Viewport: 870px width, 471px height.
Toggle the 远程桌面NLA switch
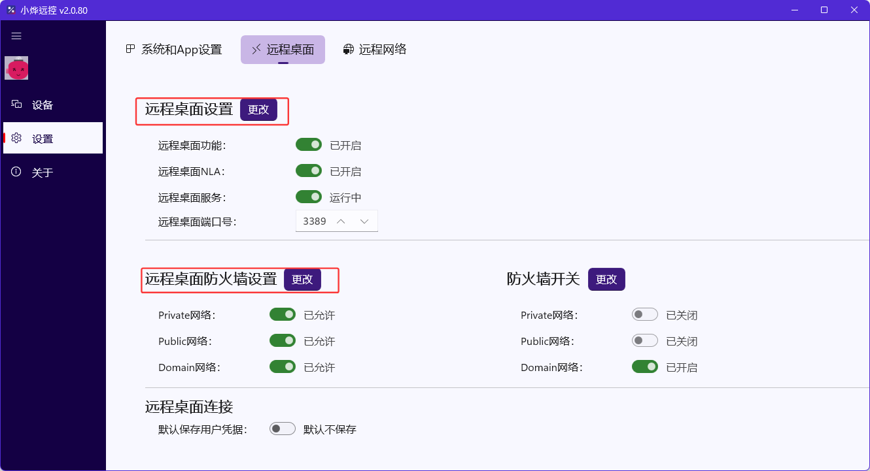[x=309, y=171]
